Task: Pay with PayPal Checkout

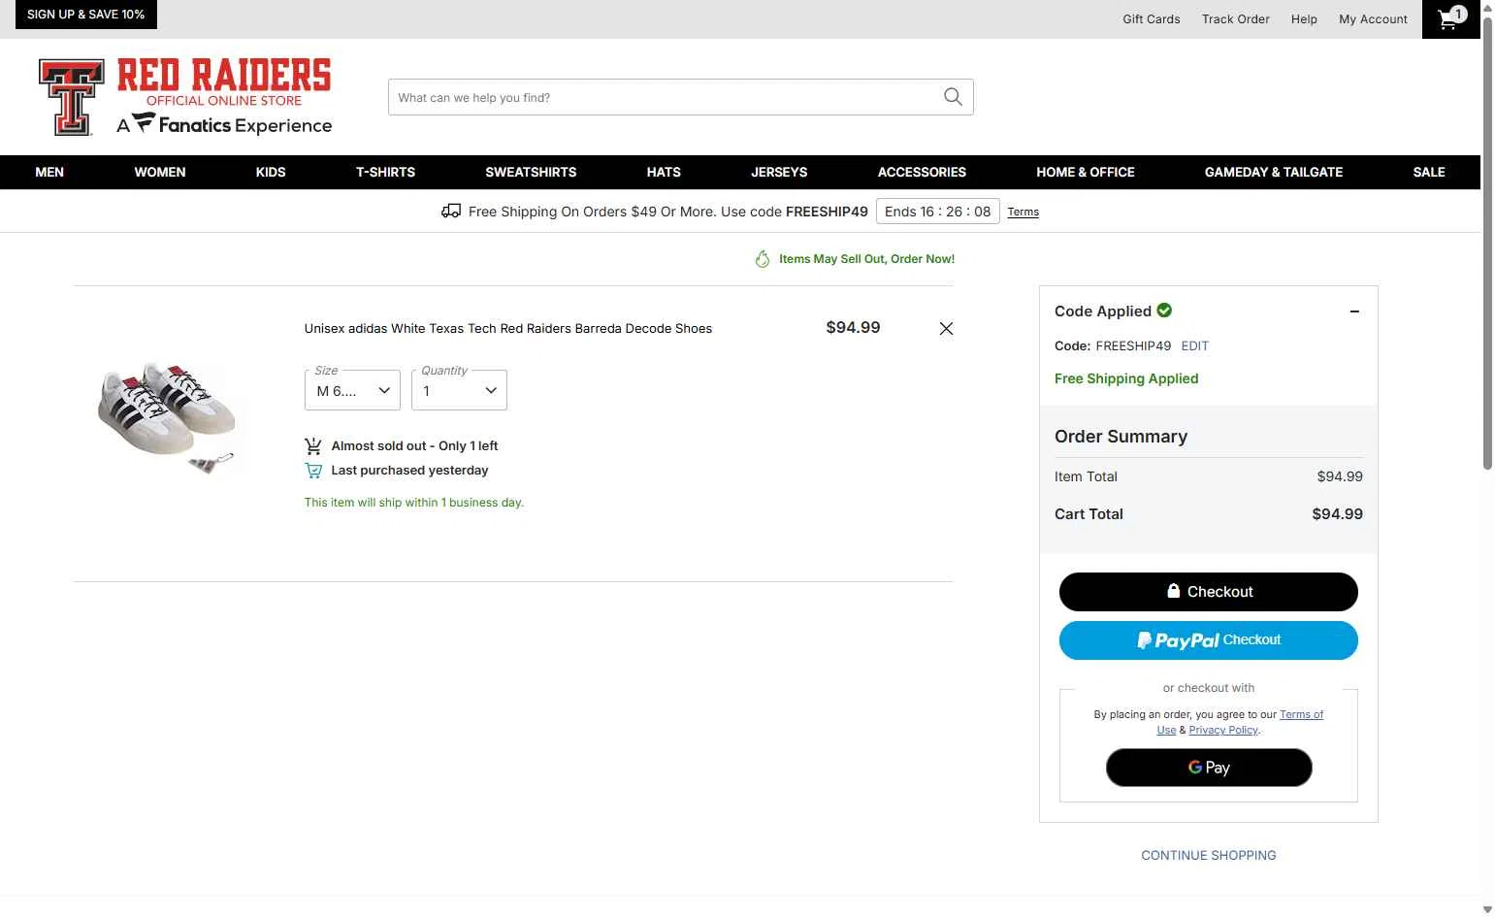Action: point(1209,640)
